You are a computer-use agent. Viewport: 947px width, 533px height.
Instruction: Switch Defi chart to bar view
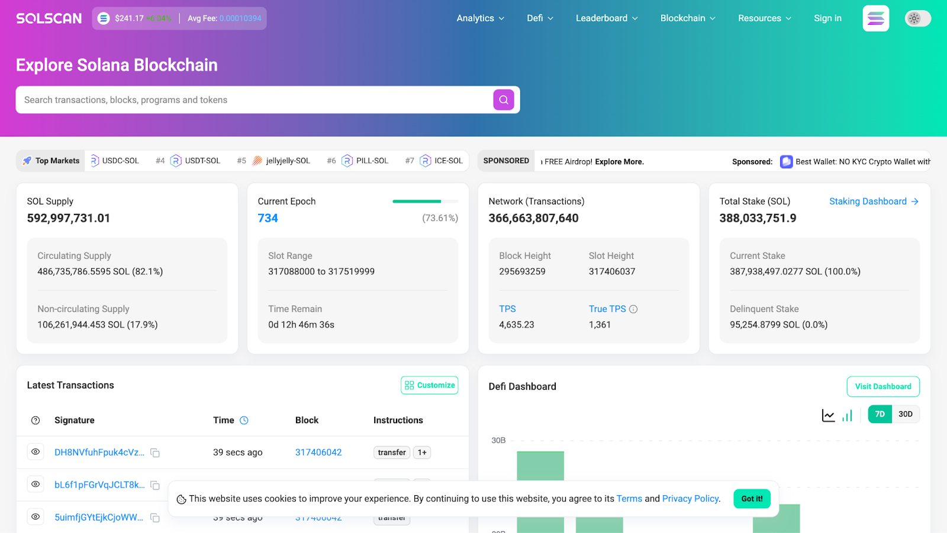(847, 415)
